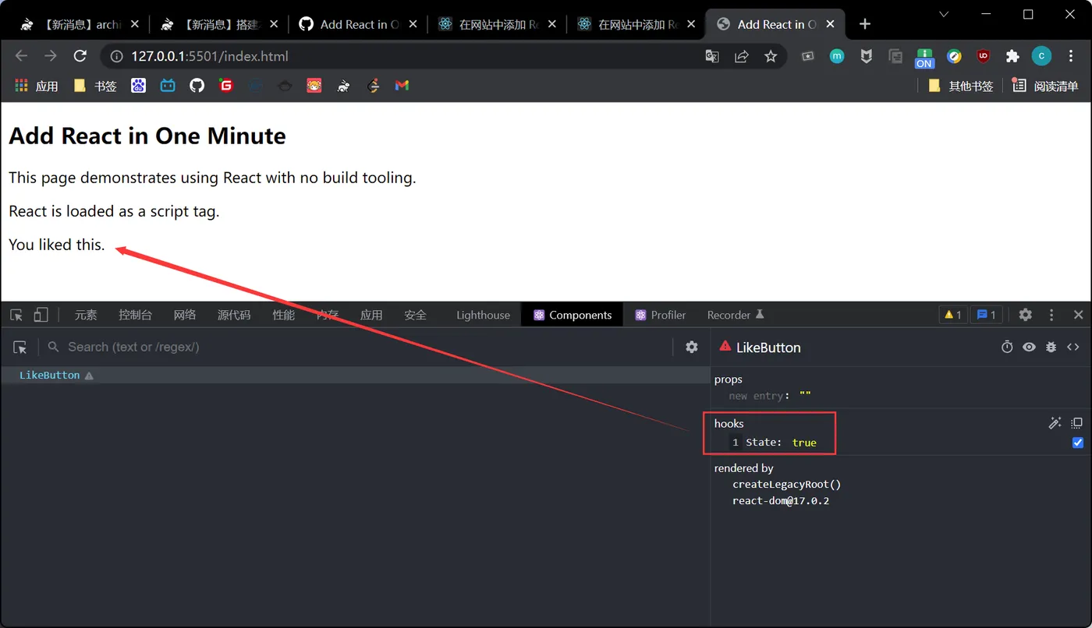
Task: Select the React Components tab
Action: point(572,315)
